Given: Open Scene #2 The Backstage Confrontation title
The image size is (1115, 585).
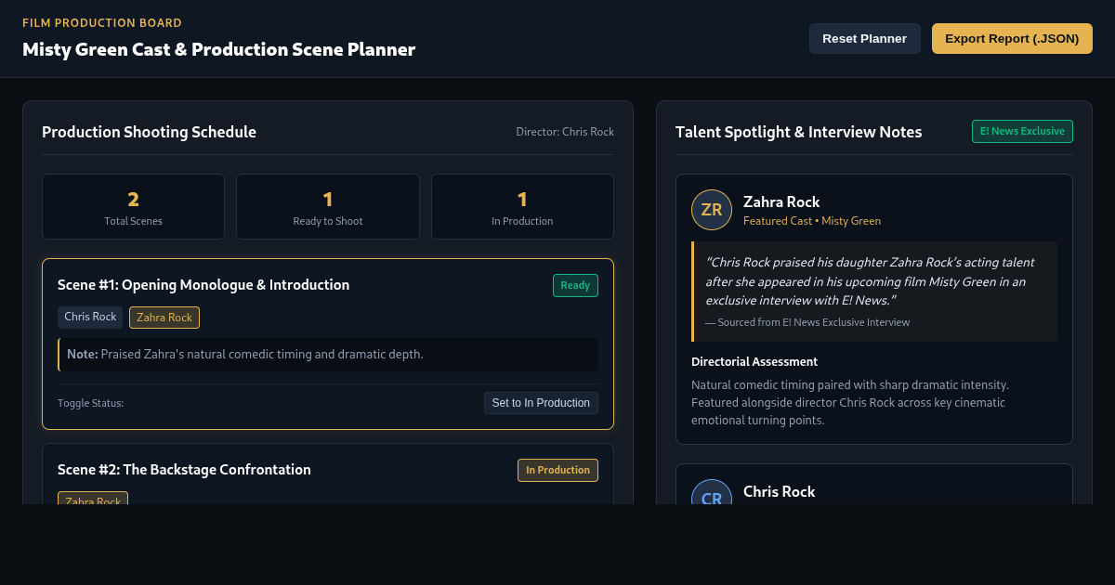Looking at the screenshot, I should pyautogui.click(x=184, y=470).
